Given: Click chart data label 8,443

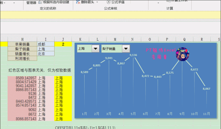Looking at the screenshot, I should pos(157,77).
